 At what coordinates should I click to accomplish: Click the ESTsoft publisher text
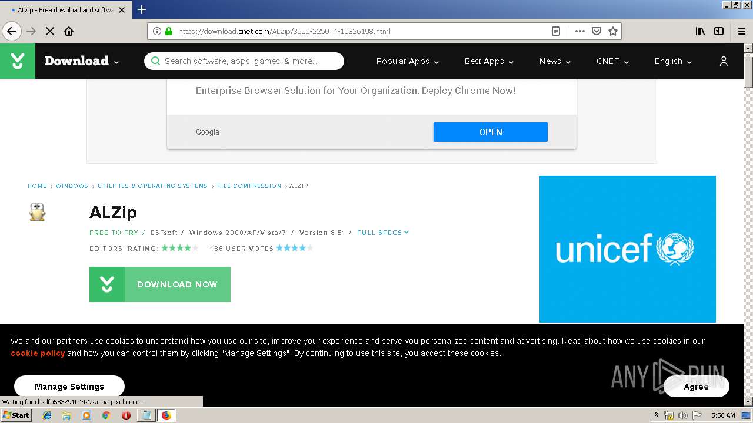[164, 233]
